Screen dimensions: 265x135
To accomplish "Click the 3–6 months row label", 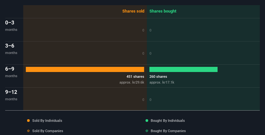I will point(11,49).
